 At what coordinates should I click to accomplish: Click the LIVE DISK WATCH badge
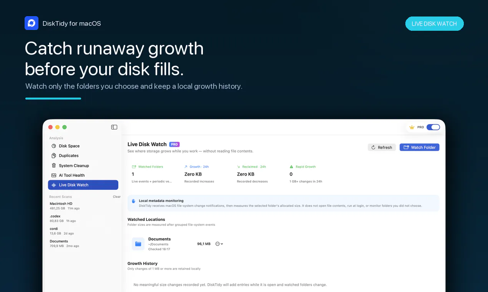(x=434, y=23)
